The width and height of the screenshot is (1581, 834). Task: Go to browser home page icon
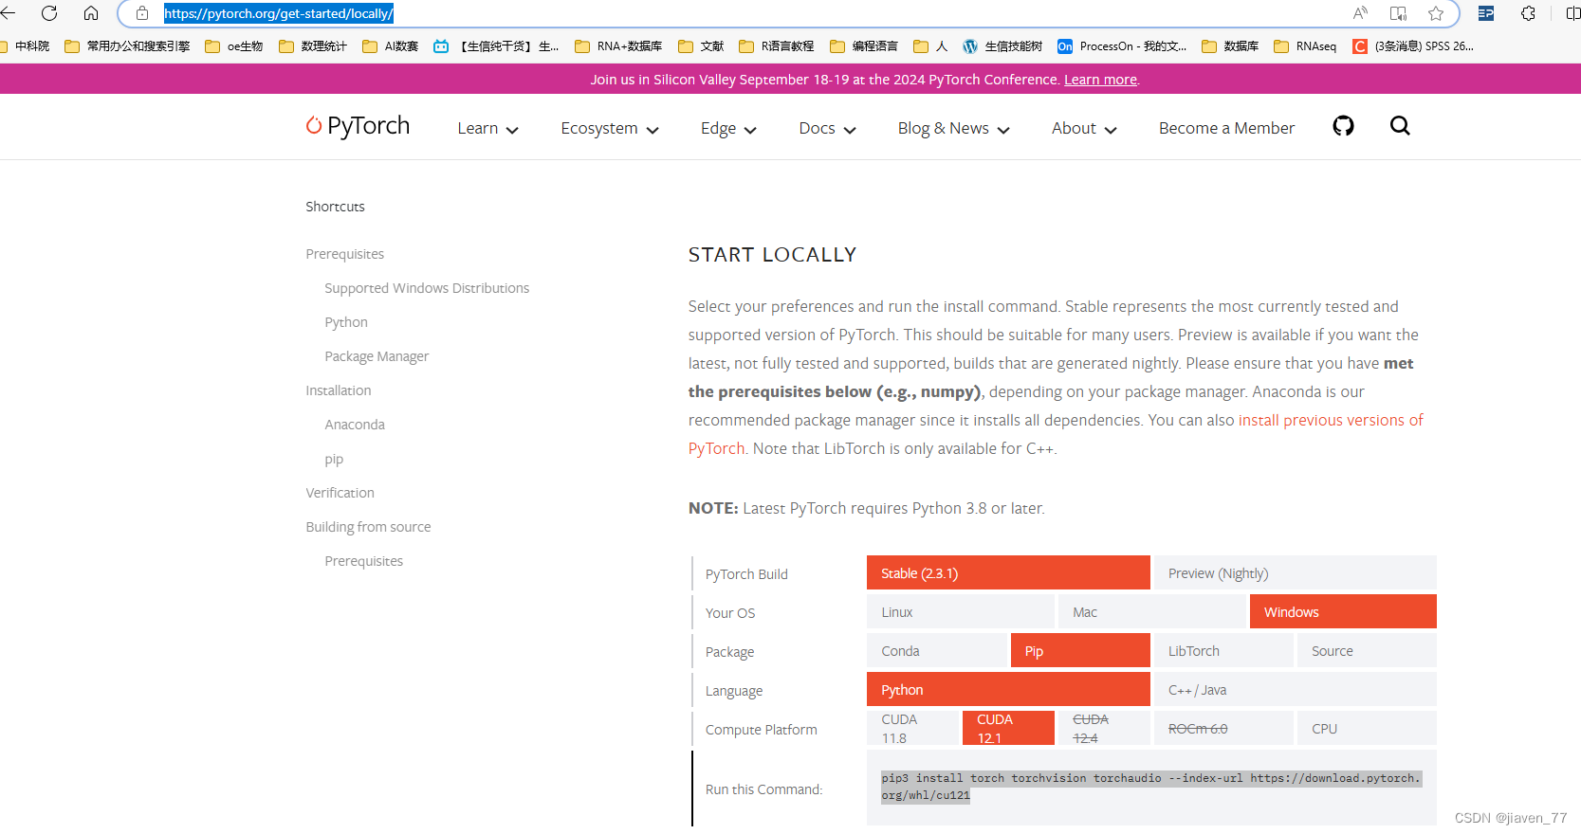pos(91,13)
